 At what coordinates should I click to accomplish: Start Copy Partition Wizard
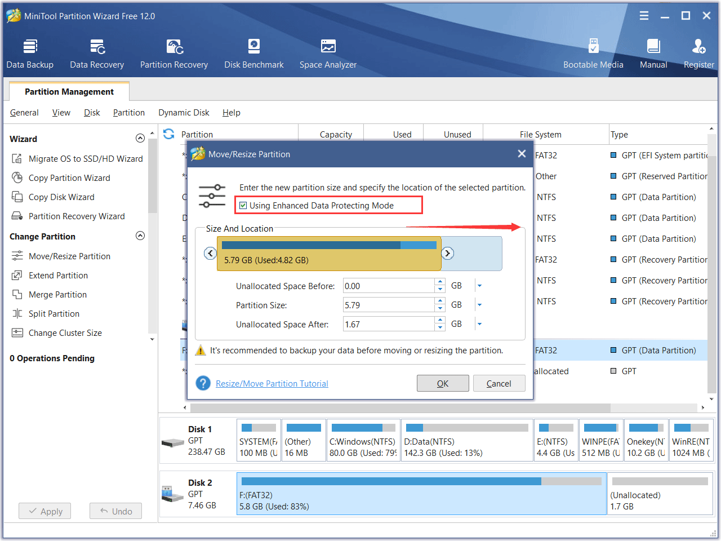(69, 178)
